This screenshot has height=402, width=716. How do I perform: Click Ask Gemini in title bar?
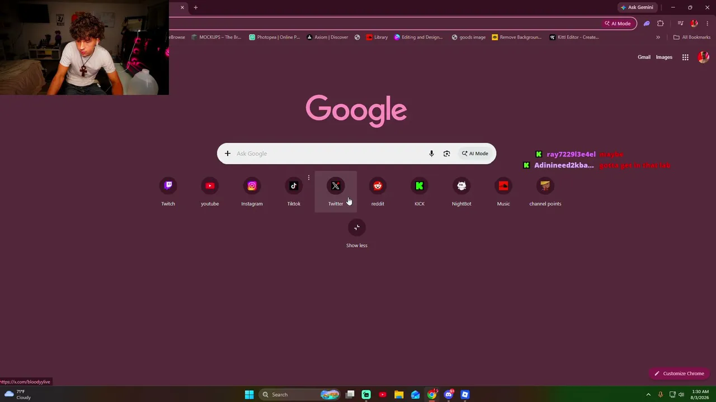click(637, 7)
